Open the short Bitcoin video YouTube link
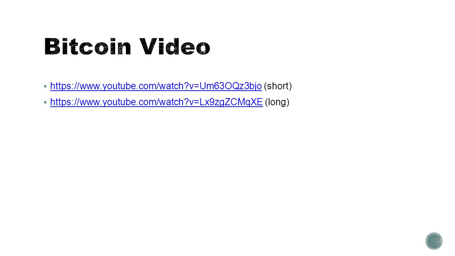This screenshot has height=256, width=455. tap(156, 86)
